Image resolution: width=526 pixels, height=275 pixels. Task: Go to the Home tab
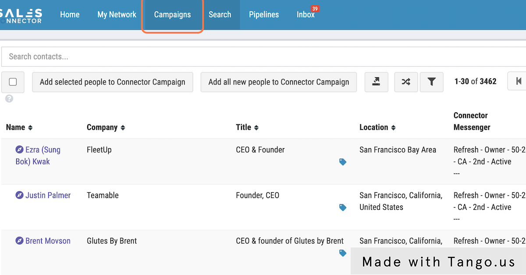70,15
